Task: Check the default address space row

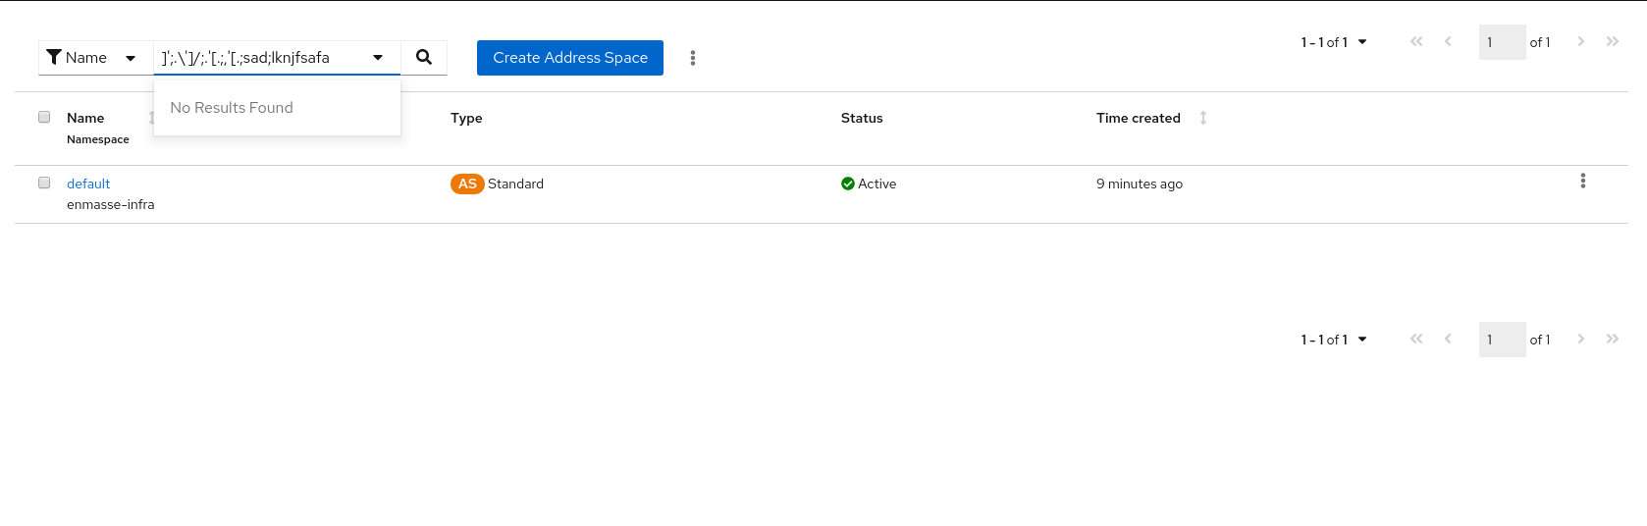Action: (x=44, y=183)
